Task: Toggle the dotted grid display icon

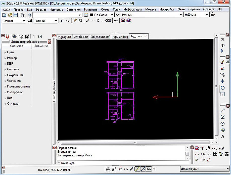Action: click(x=114, y=169)
